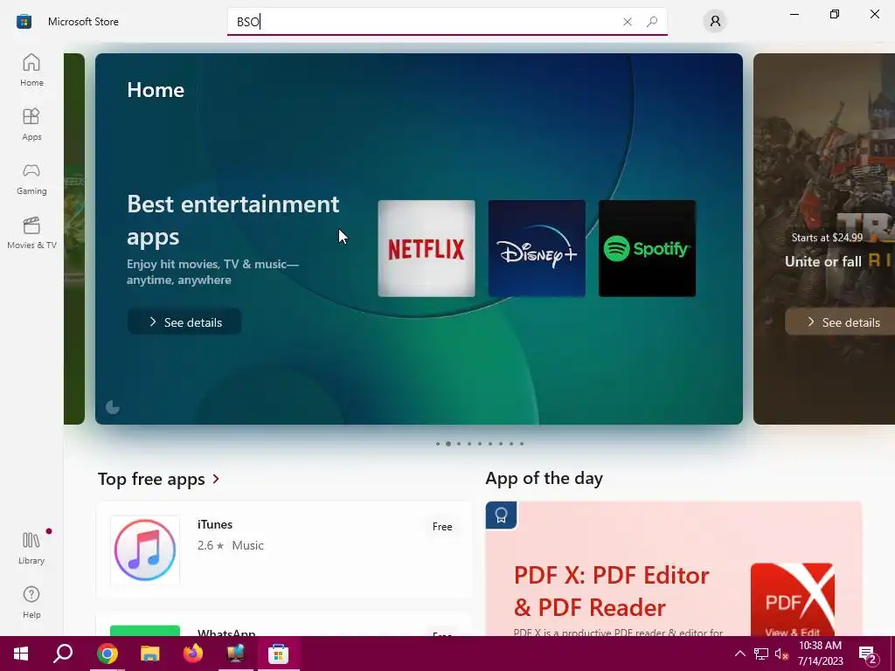Select the third carousel page dot

tap(458, 443)
